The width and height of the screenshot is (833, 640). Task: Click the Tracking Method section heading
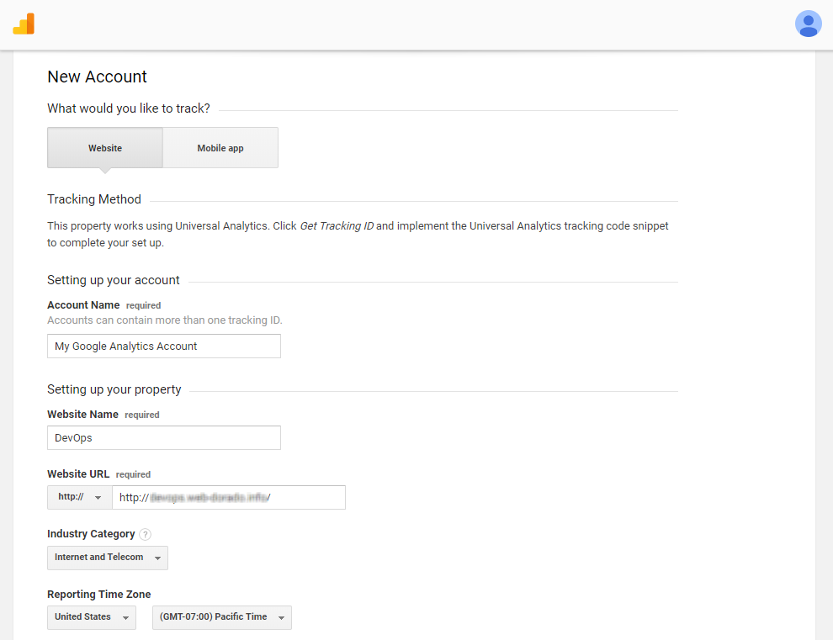94,199
